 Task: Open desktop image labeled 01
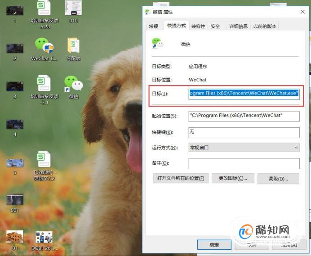[x=15, y=237]
